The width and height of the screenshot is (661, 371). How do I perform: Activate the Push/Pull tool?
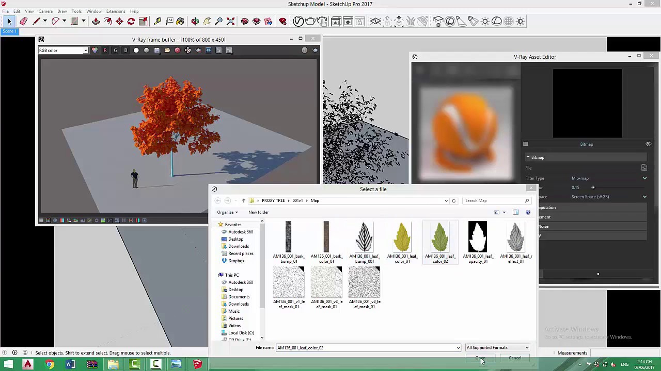tap(96, 21)
